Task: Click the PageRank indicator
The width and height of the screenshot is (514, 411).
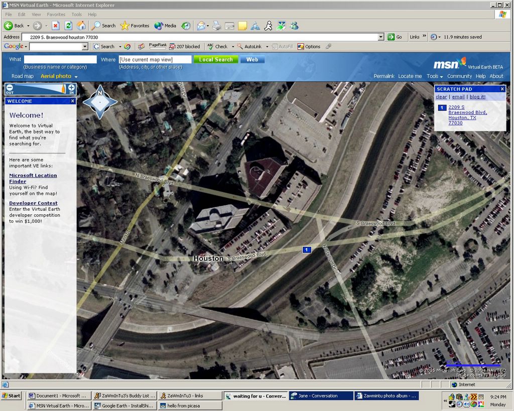Action: coord(158,46)
